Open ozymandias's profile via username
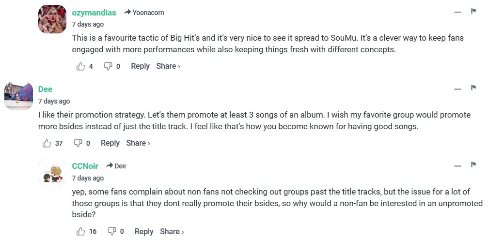This screenshot has width=488, height=240. (x=94, y=13)
